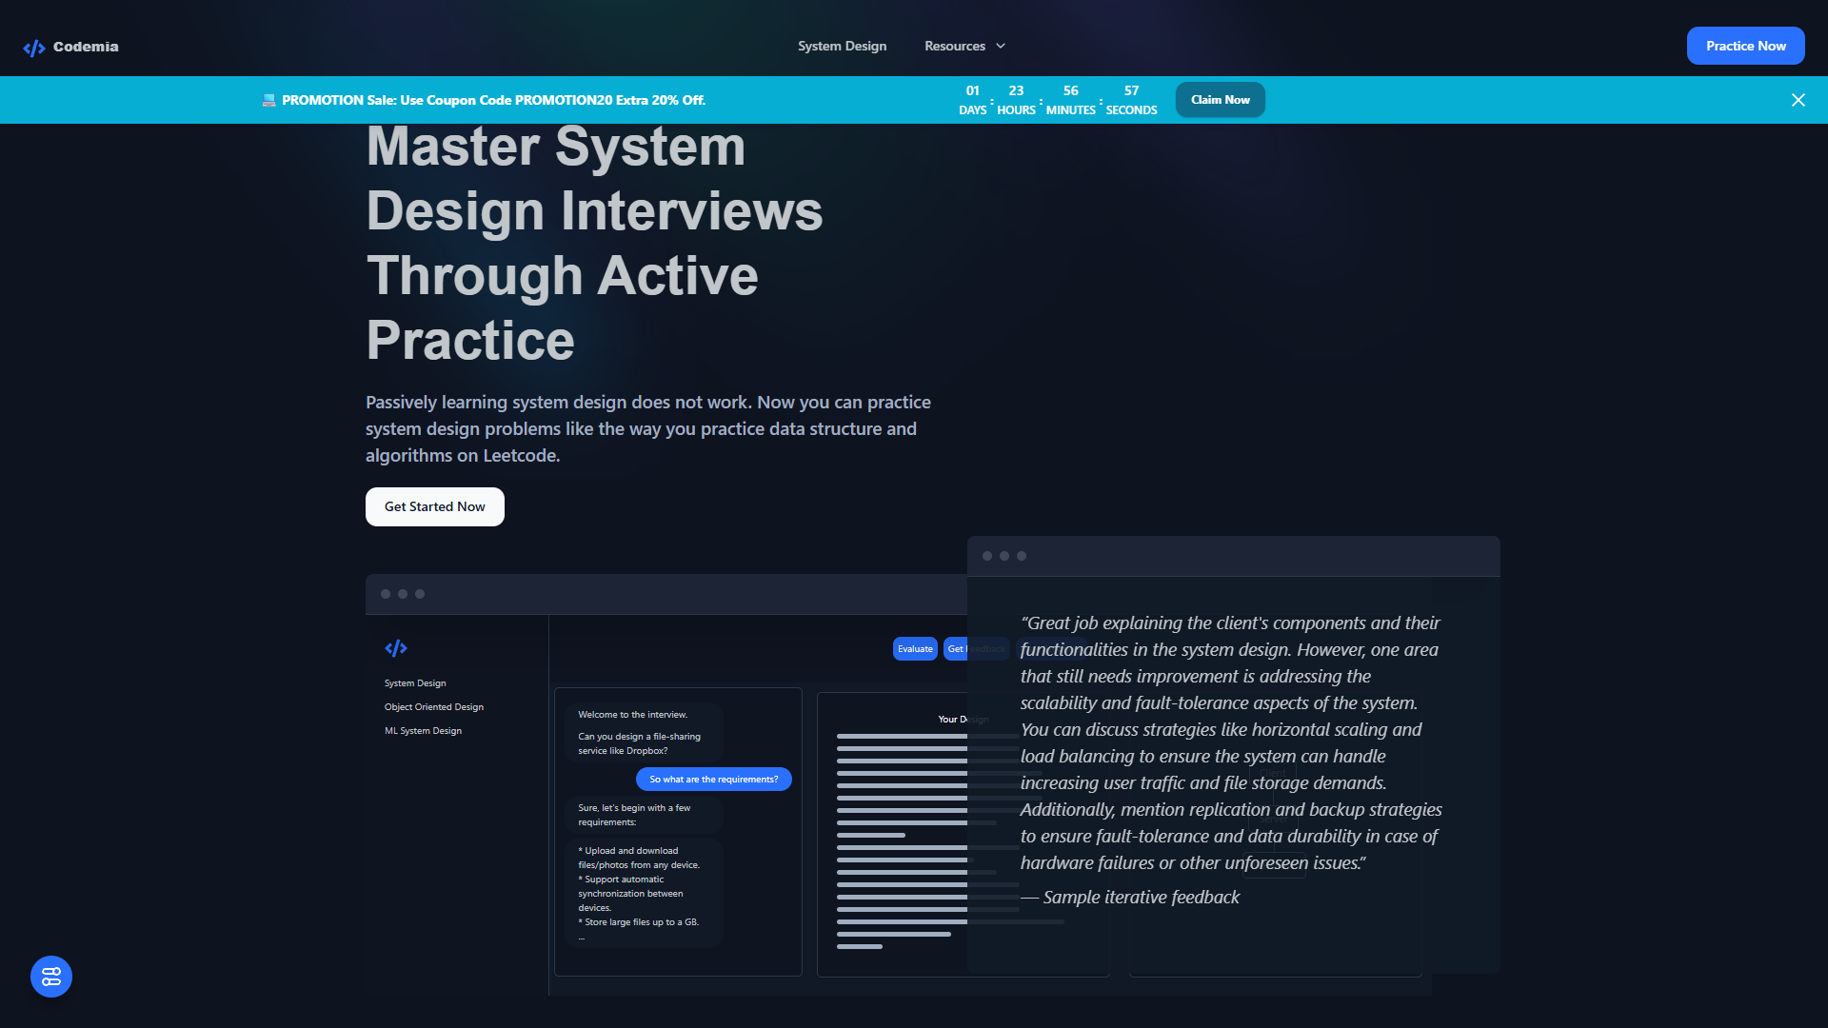Viewport: 1828px width, 1028px height.
Task: Click the Practice Now button
Action: 1745,46
